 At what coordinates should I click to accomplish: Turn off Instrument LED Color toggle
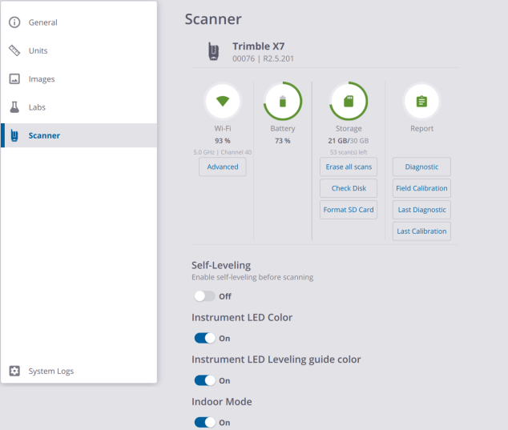[205, 339]
